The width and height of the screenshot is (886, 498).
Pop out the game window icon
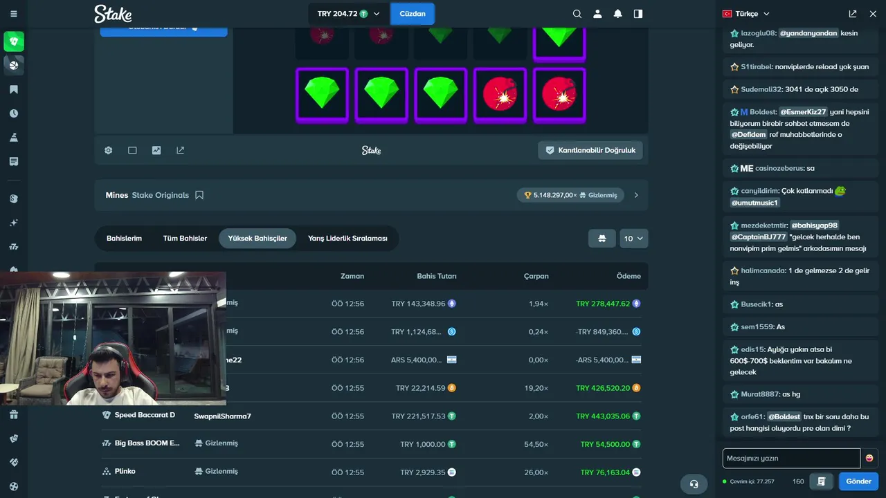(181, 150)
